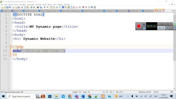Image resolution: width=176 pixels, height=99 pixels.
Task: Collapse the php block fold marker
Action: [x=12, y=47]
